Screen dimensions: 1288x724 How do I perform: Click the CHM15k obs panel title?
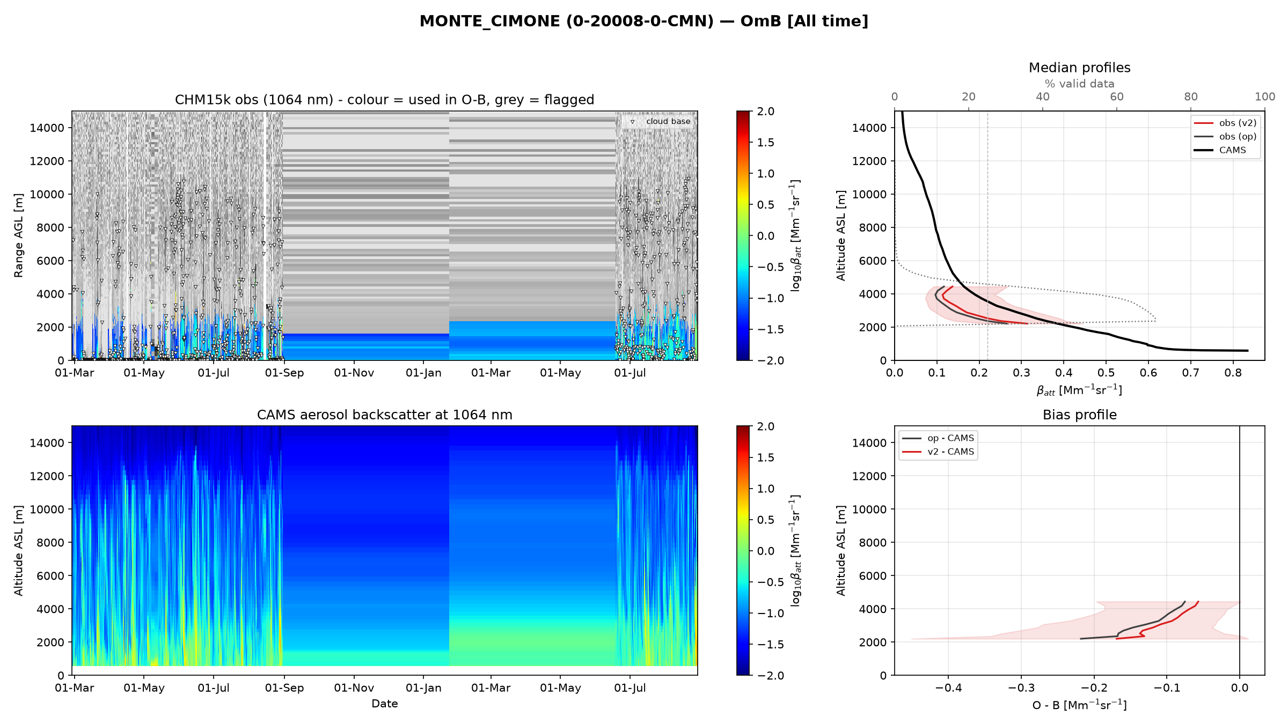384,100
